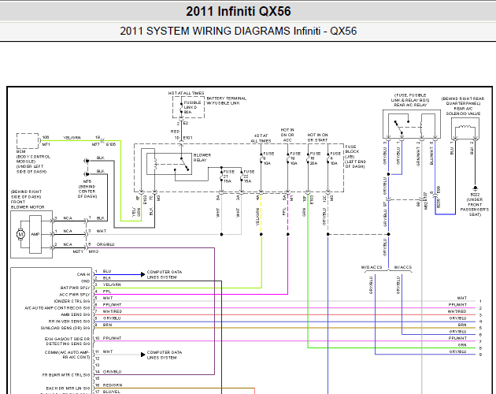496x394 pixels.
Task: Click the arrowhead on the CAN-H BLU wire
Action: pyautogui.click(x=143, y=274)
